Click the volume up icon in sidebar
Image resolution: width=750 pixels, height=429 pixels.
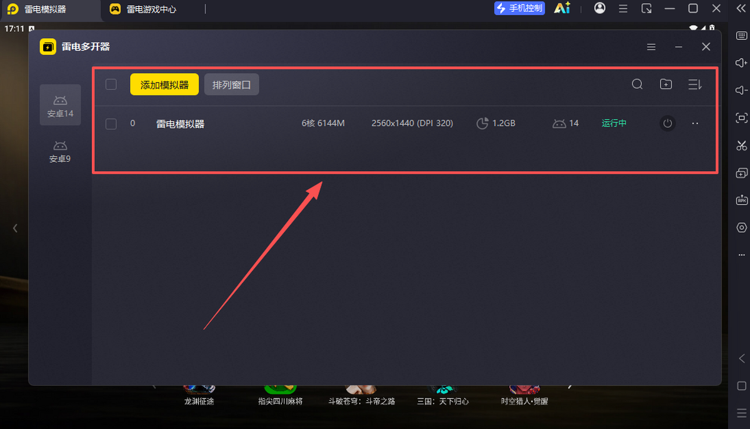coord(742,63)
